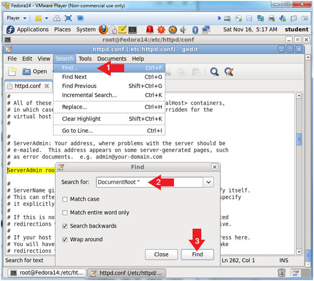Viewport: 314px width, 281px height.
Task: Click the Find and Replace toolbar icon
Action: click(x=229, y=72)
